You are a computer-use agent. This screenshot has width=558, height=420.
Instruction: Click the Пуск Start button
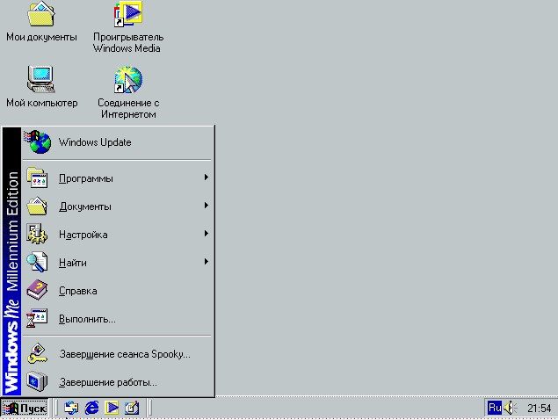click(x=25, y=408)
